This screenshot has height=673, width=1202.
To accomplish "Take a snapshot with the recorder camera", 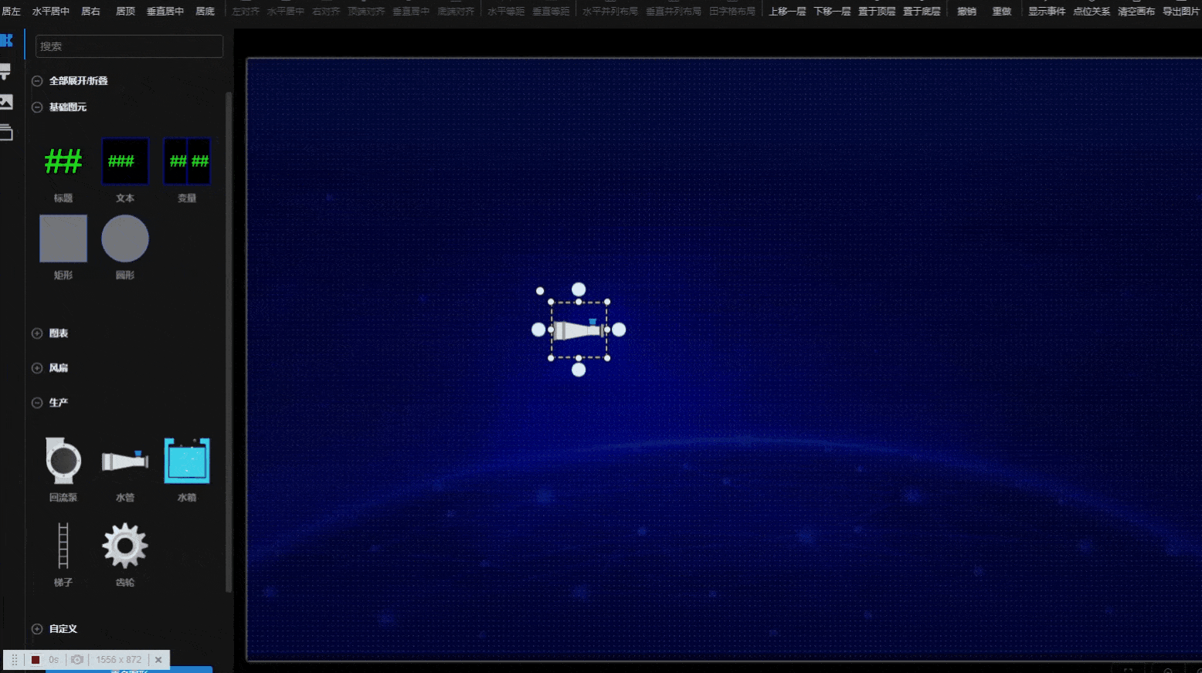I will [x=77, y=660].
